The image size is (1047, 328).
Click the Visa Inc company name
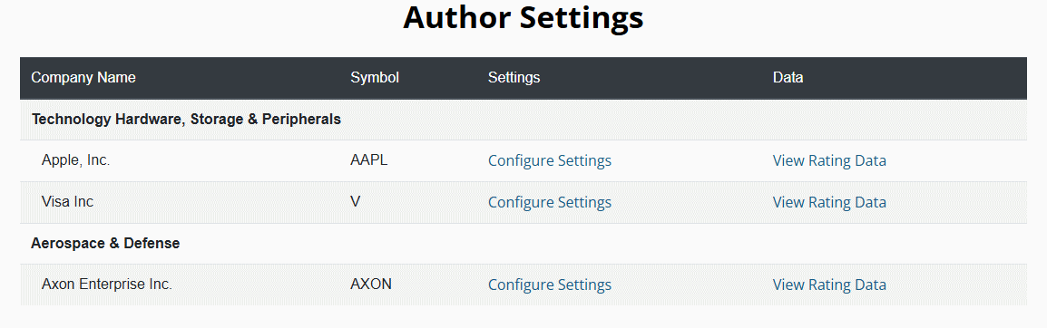[67, 201]
